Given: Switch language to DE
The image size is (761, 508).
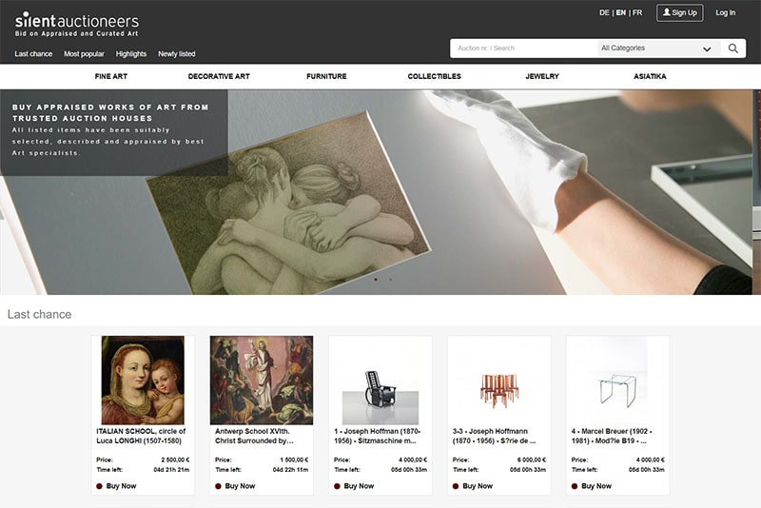Looking at the screenshot, I should click(x=604, y=12).
